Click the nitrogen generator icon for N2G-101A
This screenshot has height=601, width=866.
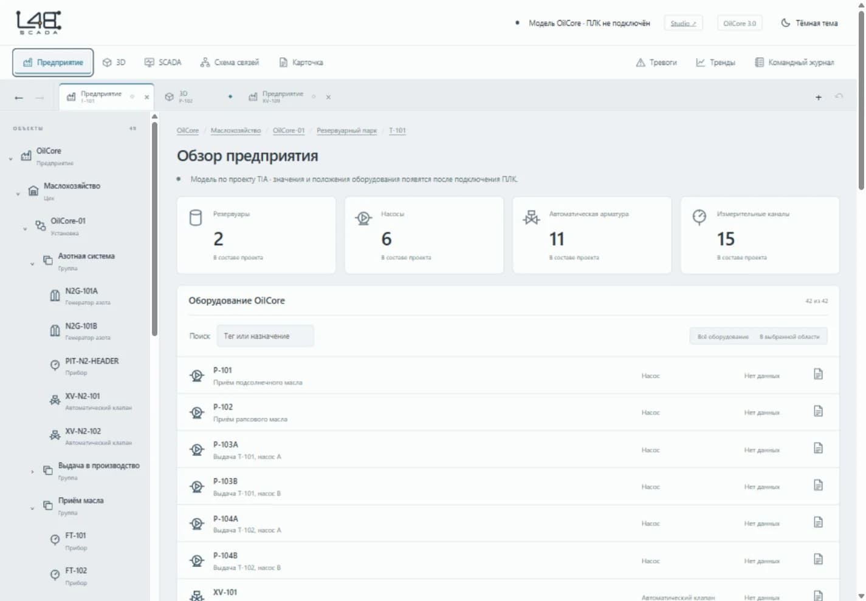point(55,296)
